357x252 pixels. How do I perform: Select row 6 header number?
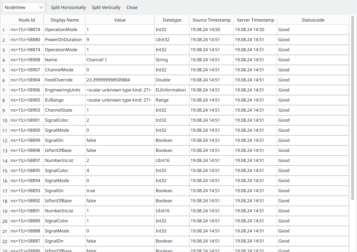click(x=4, y=80)
